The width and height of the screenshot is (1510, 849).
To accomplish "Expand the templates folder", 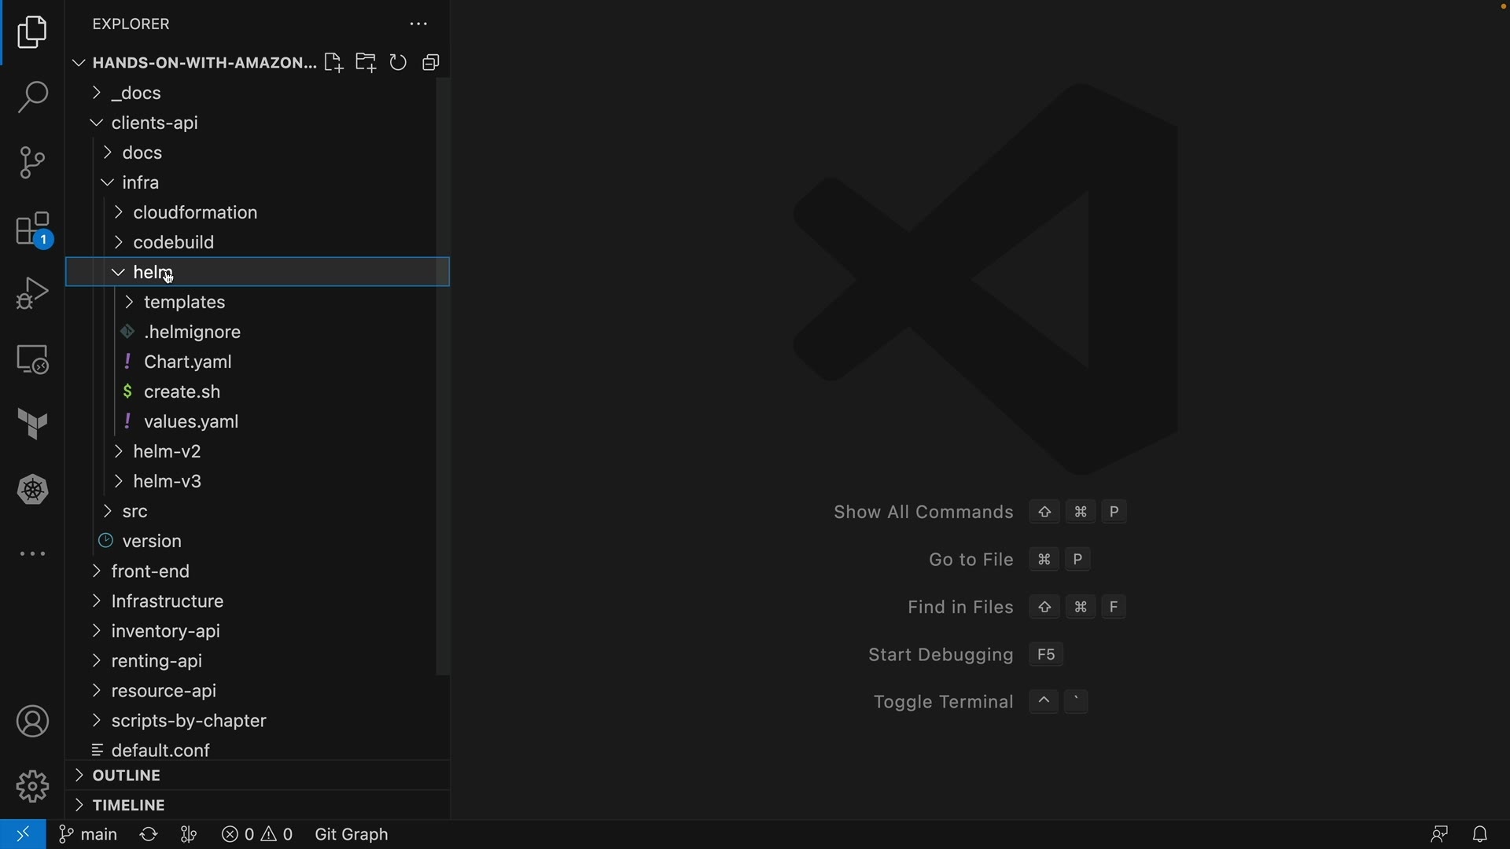I will click(x=185, y=303).
